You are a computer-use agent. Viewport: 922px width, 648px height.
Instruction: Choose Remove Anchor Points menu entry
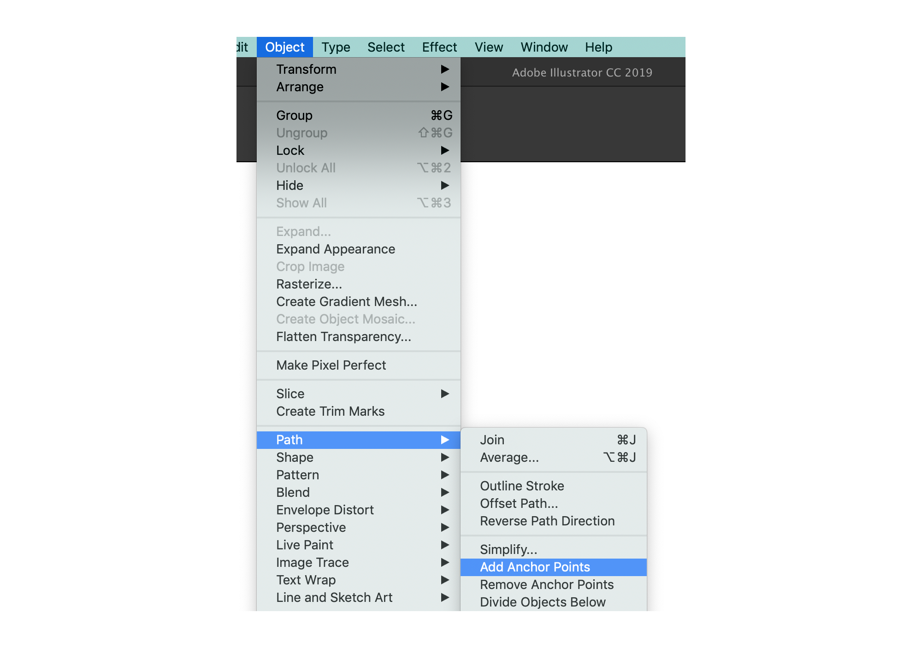coord(547,584)
